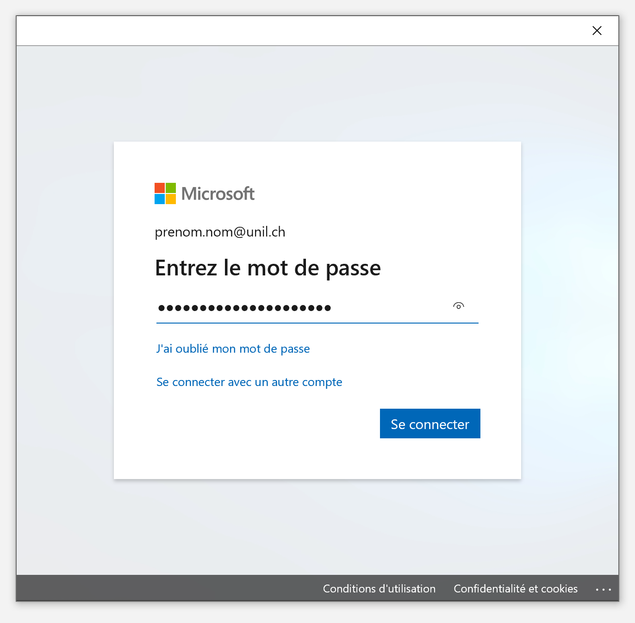635x623 pixels.
Task: Show the password with the eye icon
Action: (458, 306)
